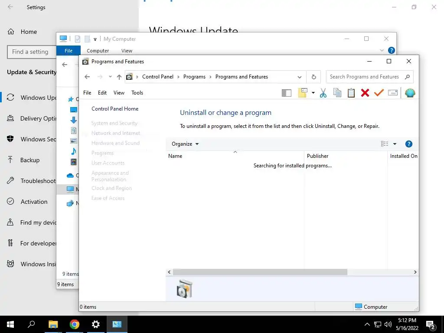The image size is (444, 333).
Task: Open the Edit menu
Action: 102,93
